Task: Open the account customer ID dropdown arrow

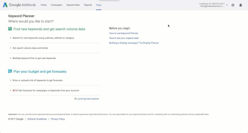Action: click(227, 5)
